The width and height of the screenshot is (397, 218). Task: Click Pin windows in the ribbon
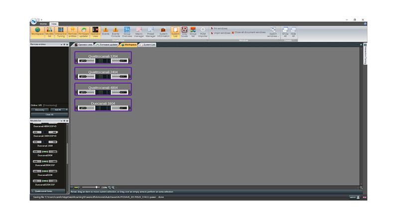[x=219, y=28]
